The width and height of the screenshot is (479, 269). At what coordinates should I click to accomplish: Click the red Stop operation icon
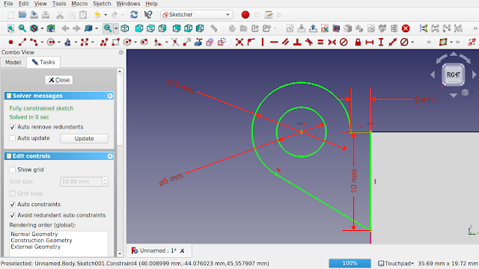[x=406, y=28]
